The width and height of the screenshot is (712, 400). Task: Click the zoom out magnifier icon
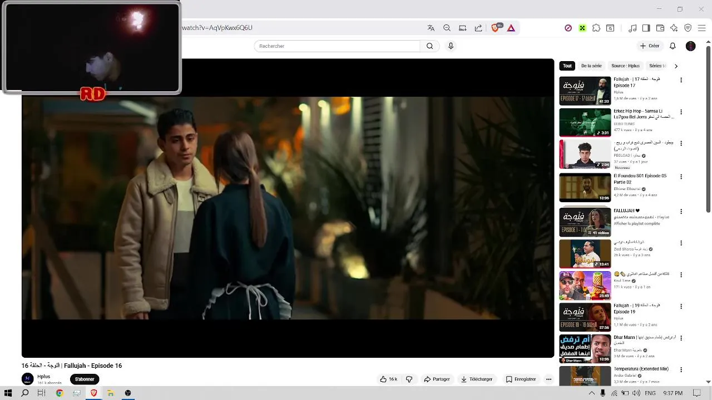pyautogui.click(x=447, y=28)
